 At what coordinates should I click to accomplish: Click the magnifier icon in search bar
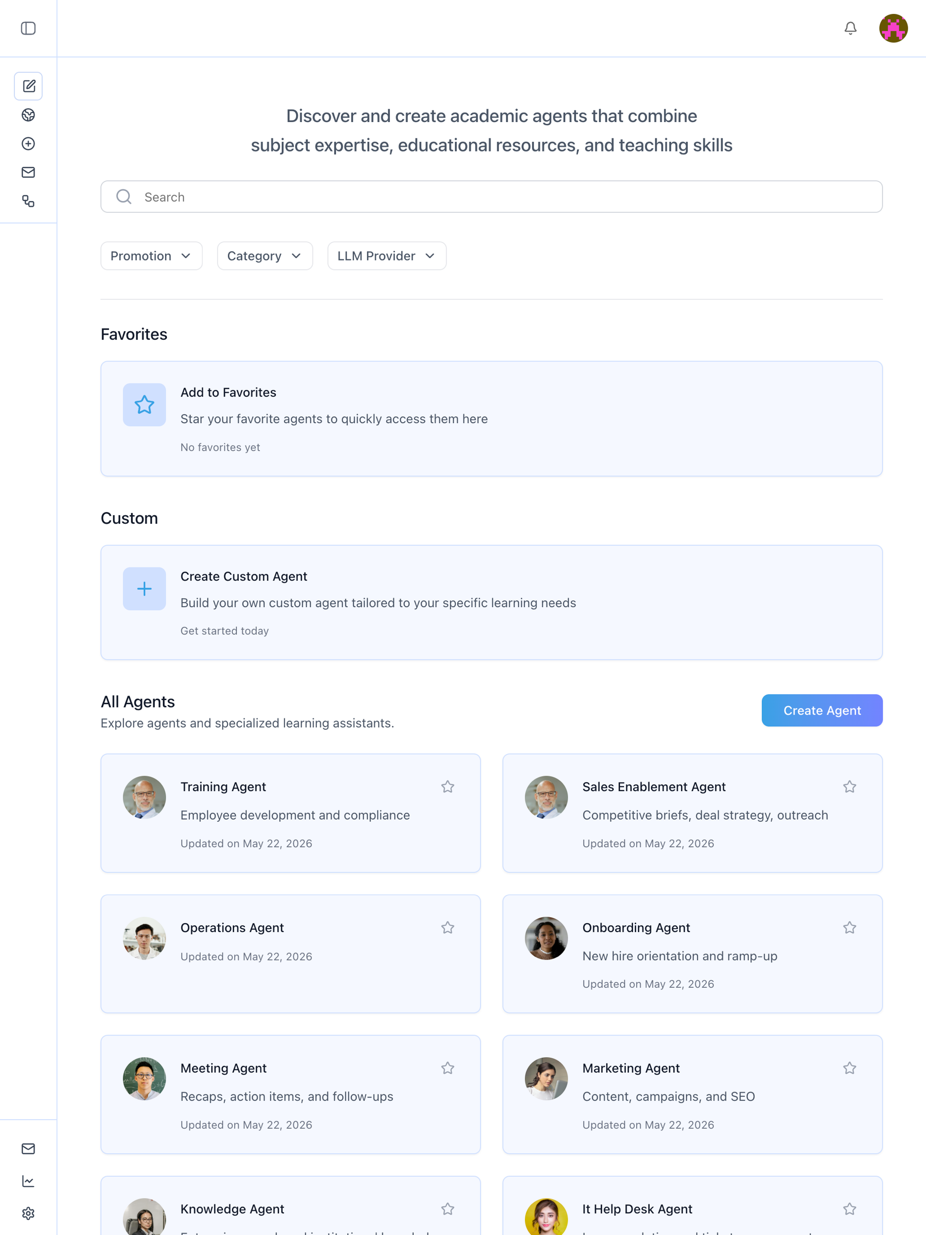coord(124,197)
